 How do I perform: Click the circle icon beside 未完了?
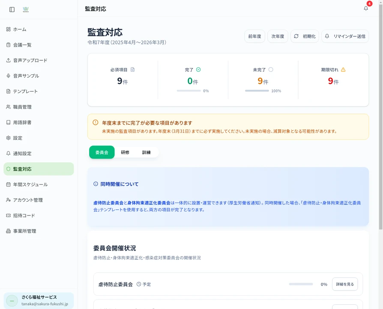[x=271, y=70]
